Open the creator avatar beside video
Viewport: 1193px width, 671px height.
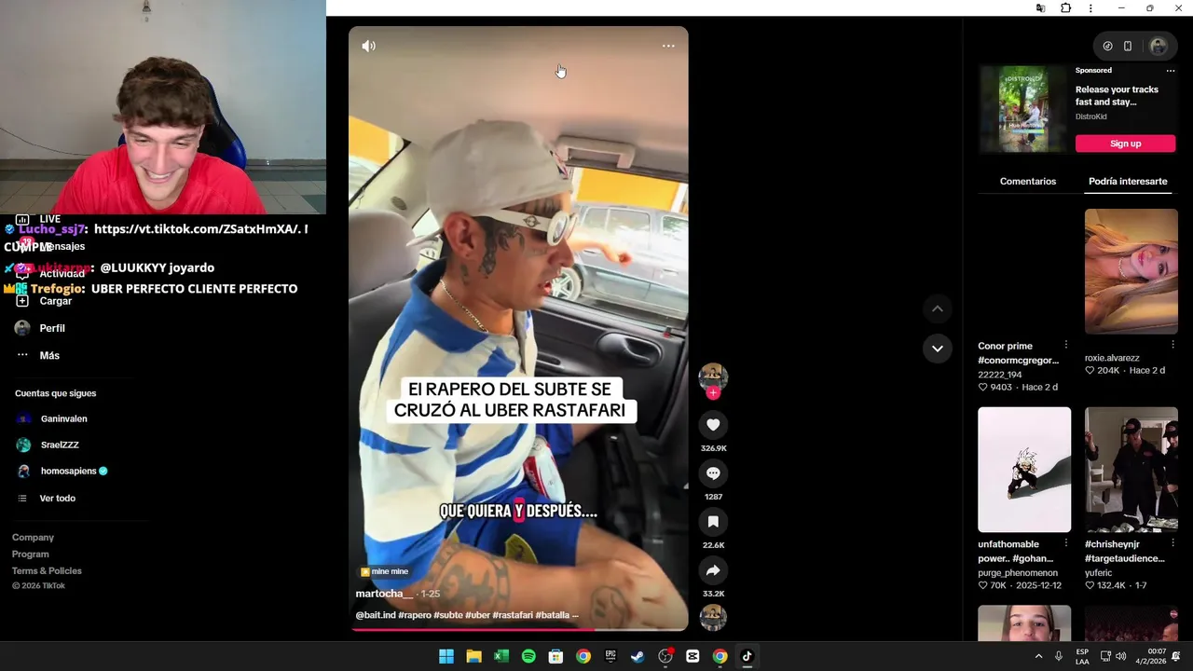coord(713,376)
